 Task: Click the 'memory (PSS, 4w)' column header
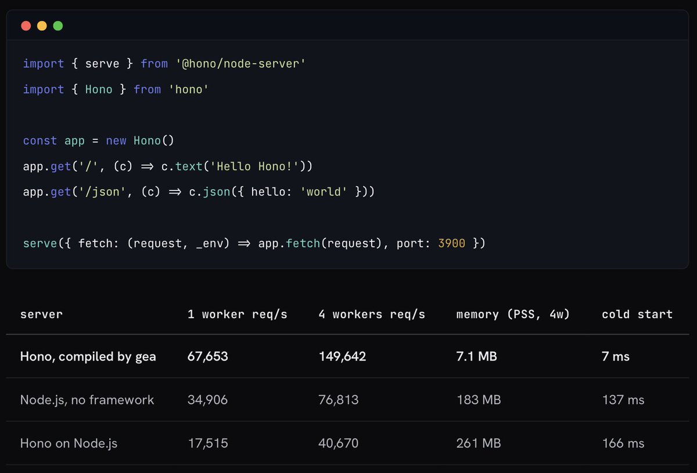click(513, 315)
